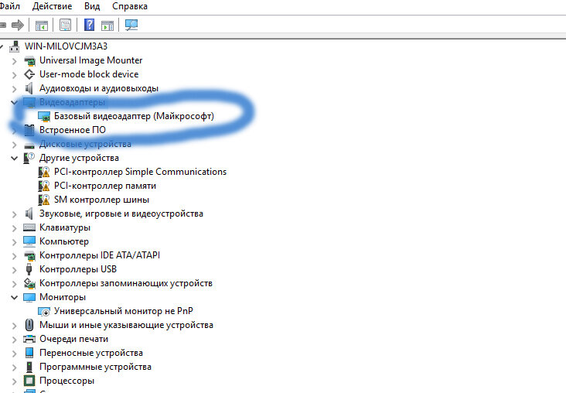Click the Другие устройства question mark icon
The image size is (566, 393).
(29, 158)
